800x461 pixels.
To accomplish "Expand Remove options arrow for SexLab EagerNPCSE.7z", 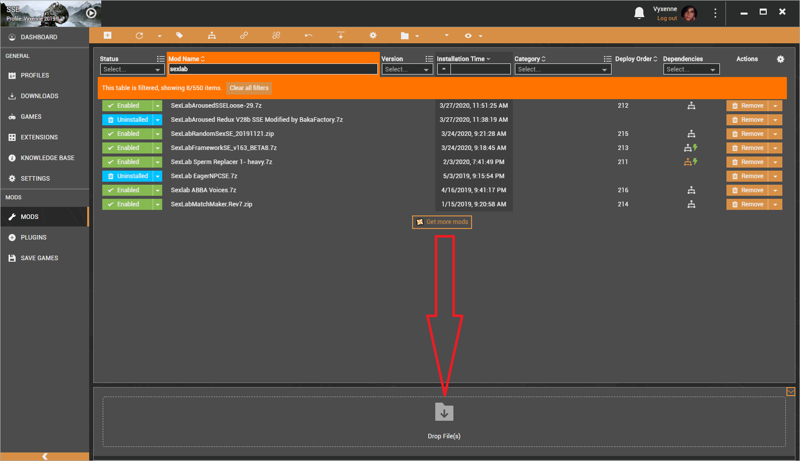I will coord(775,176).
